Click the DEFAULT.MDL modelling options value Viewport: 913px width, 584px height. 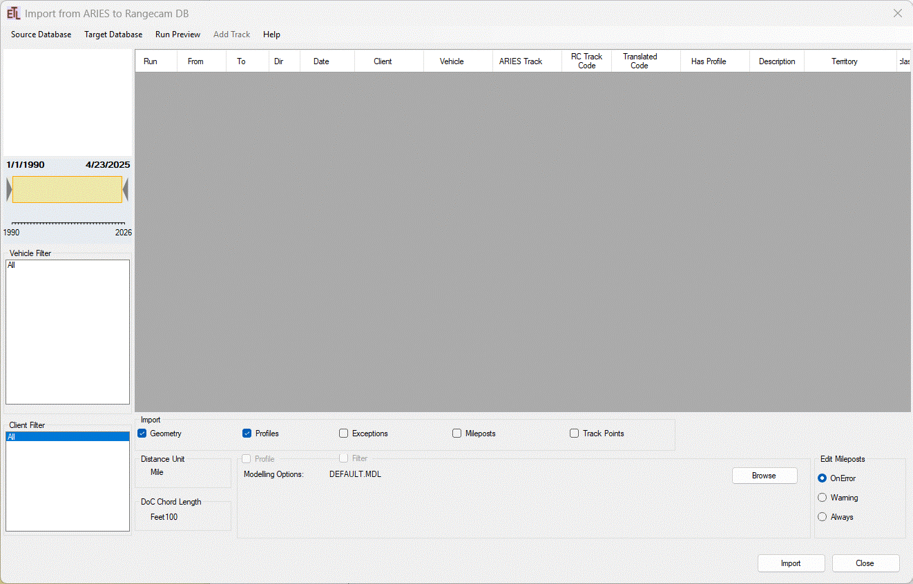point(355,474)
